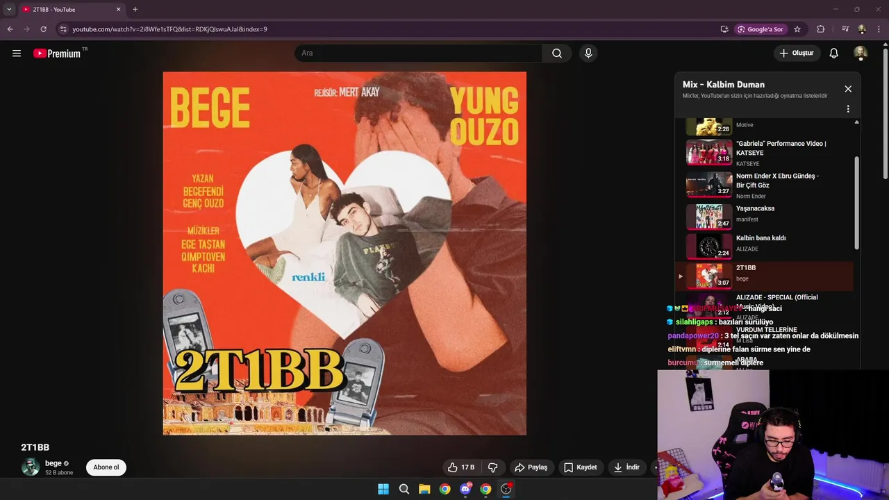Save the video using Kaydet

click(581, 467)
